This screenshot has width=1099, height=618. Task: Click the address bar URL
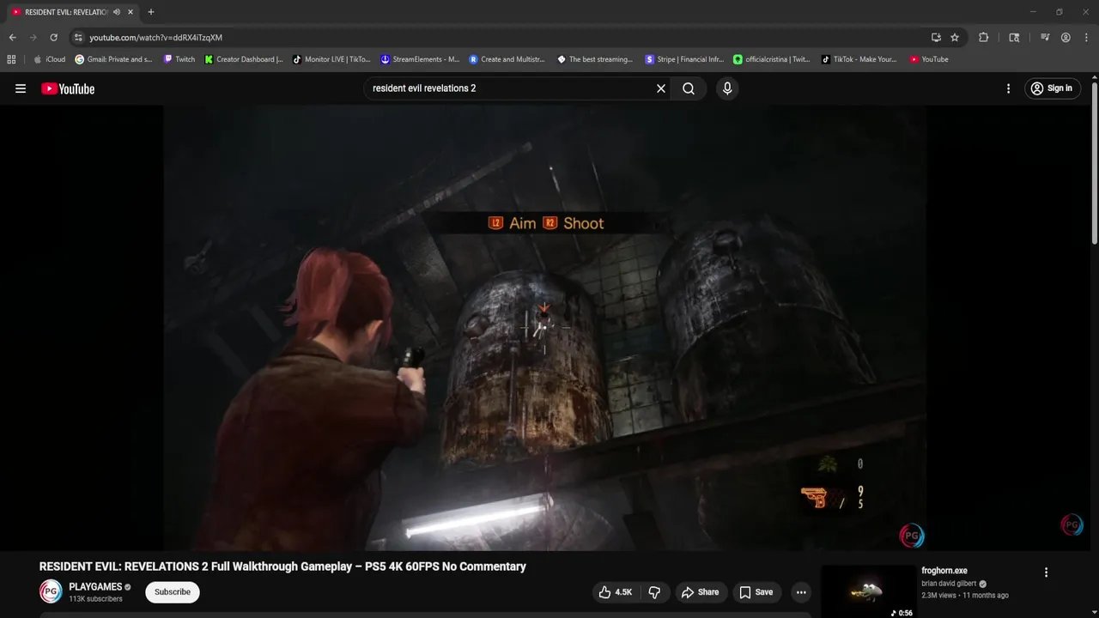[156, 38]
